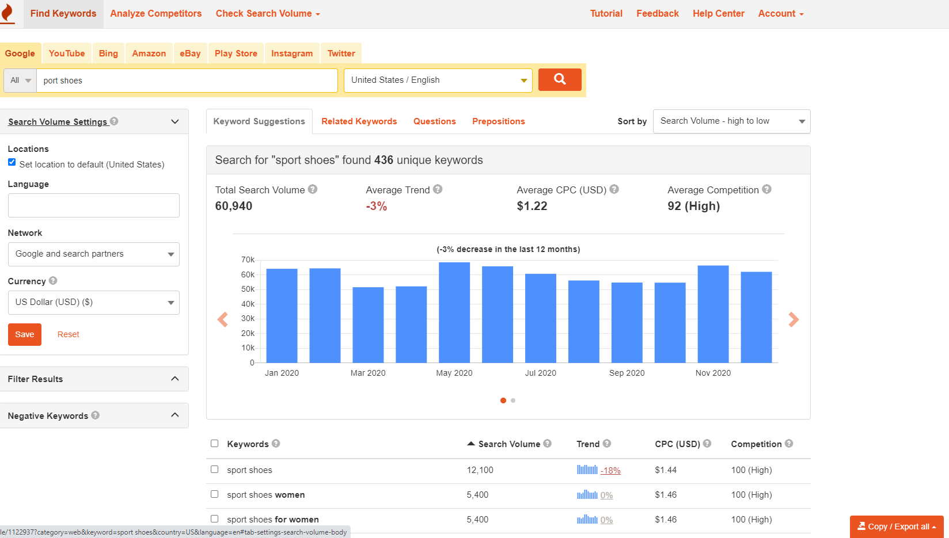This screenshot has height=538, width=949.
Task: Click the search magnifier button
Action: pos(559,80)
